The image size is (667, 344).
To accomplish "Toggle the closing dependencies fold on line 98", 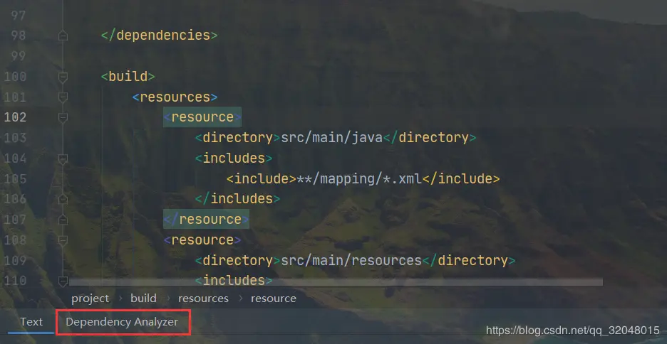I will click(63, 36).
